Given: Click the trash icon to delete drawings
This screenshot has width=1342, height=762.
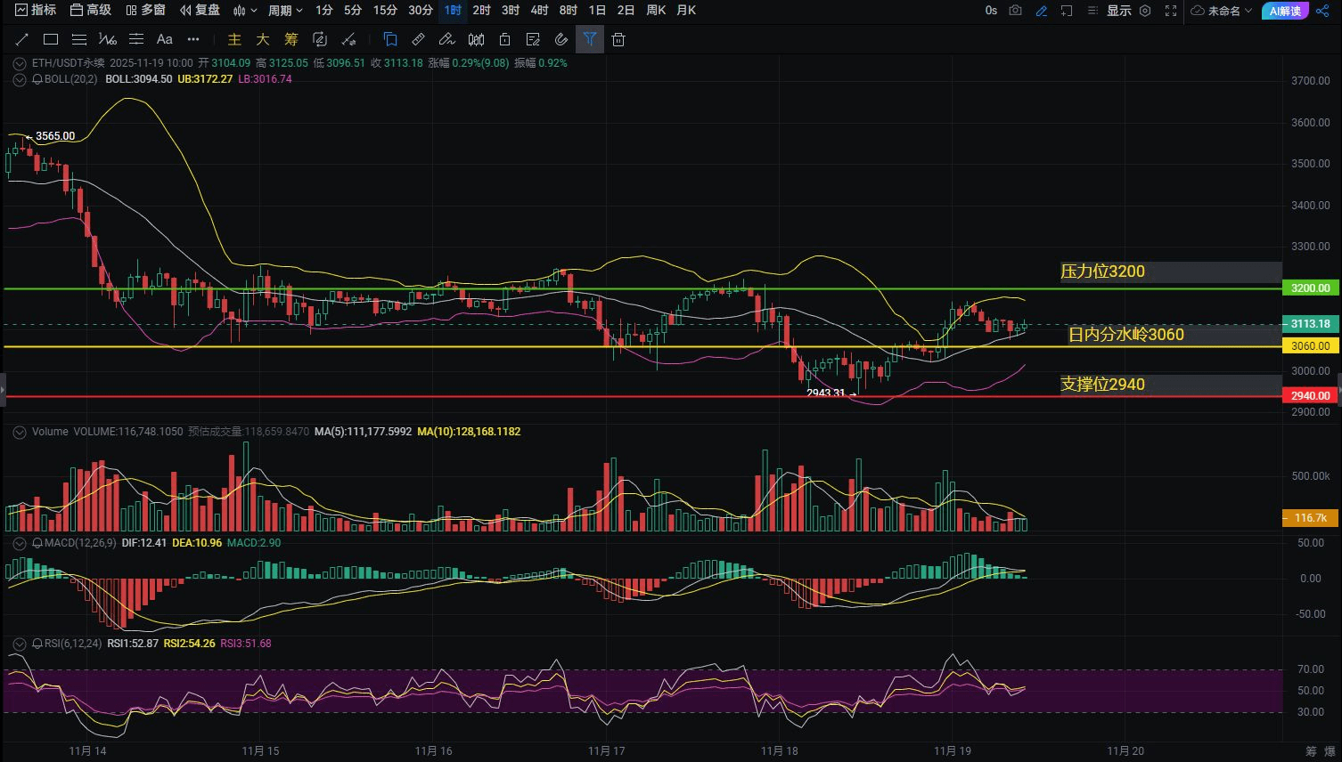Looking at the screenshot, I should tap(618, 39).
